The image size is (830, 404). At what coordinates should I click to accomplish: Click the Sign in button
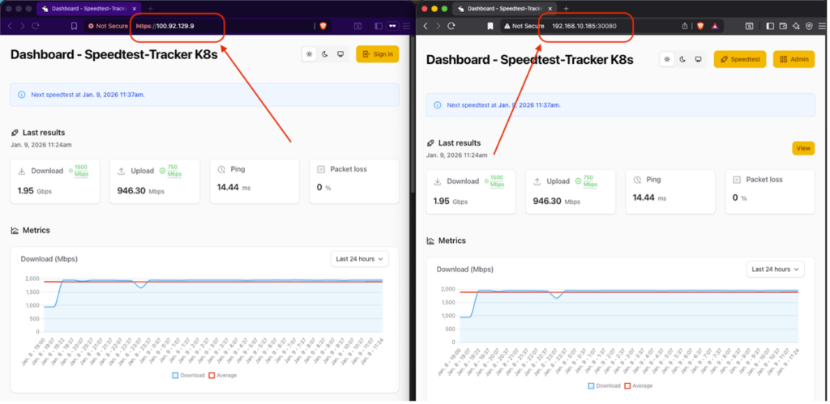click(377, 54)
